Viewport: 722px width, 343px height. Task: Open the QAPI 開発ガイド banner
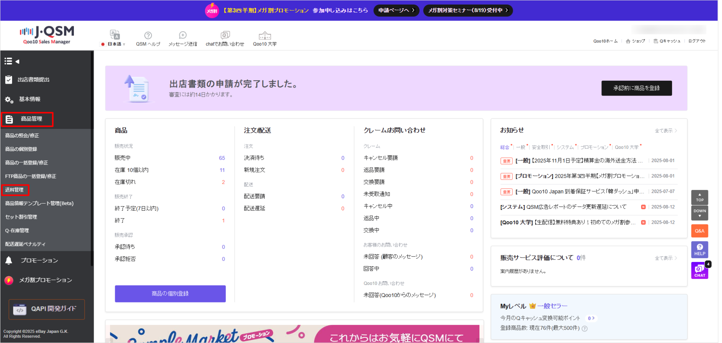pyautogui.click(x=47, y=309)
